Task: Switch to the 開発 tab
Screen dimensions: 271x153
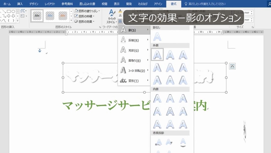Action: click(x=129, y=4)
